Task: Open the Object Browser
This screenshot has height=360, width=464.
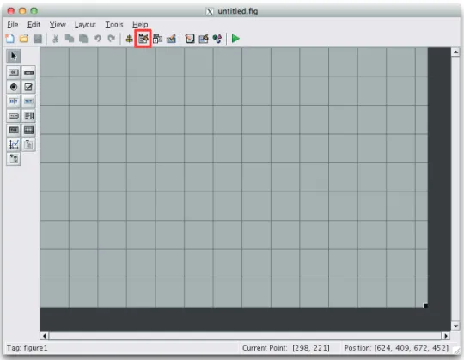Action: [x=217, y=39]
